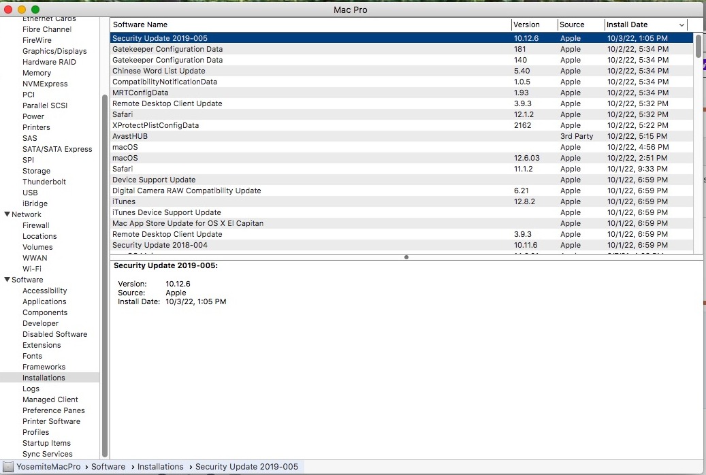
Task: Select the XProtectPlistConfigData row
Action: pyautogui.click(x=402, y=125)
